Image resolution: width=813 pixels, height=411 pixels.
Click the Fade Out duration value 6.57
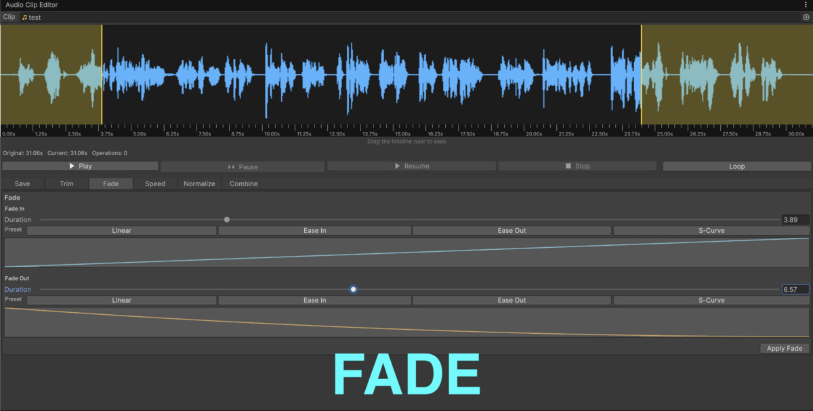[795, 289]
